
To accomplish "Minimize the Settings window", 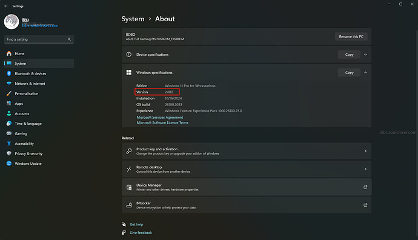I will (389, 4).
